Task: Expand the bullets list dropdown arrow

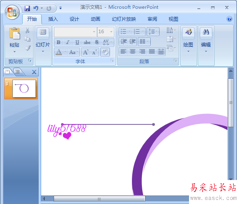Action: click(x=129, y=32)
